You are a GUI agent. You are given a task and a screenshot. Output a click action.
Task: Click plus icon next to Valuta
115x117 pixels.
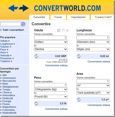point(9,41)
